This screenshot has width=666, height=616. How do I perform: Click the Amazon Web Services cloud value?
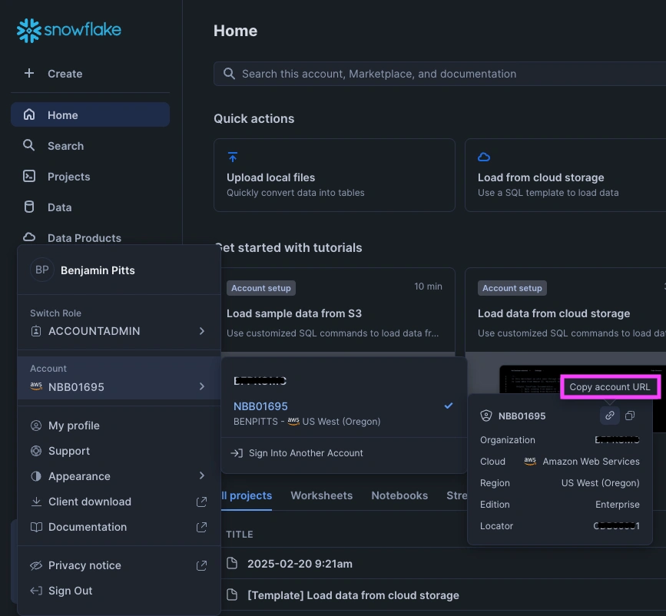tap(591, 462)
